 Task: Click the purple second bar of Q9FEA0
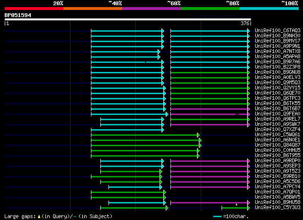[210, 114]
